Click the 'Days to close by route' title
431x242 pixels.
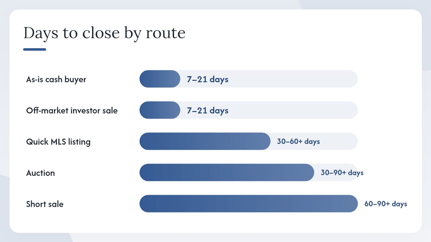coord(104,33)
